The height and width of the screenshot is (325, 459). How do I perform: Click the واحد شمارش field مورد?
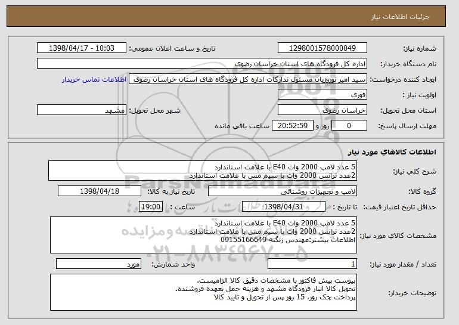[x=98, y=264]
